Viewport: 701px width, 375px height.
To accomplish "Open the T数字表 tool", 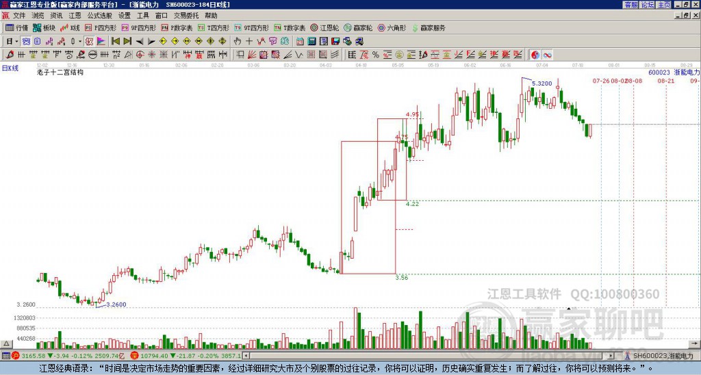I will (x=290, y=27).
